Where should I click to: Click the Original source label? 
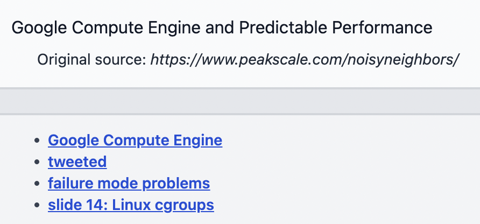tap(92, 59)
